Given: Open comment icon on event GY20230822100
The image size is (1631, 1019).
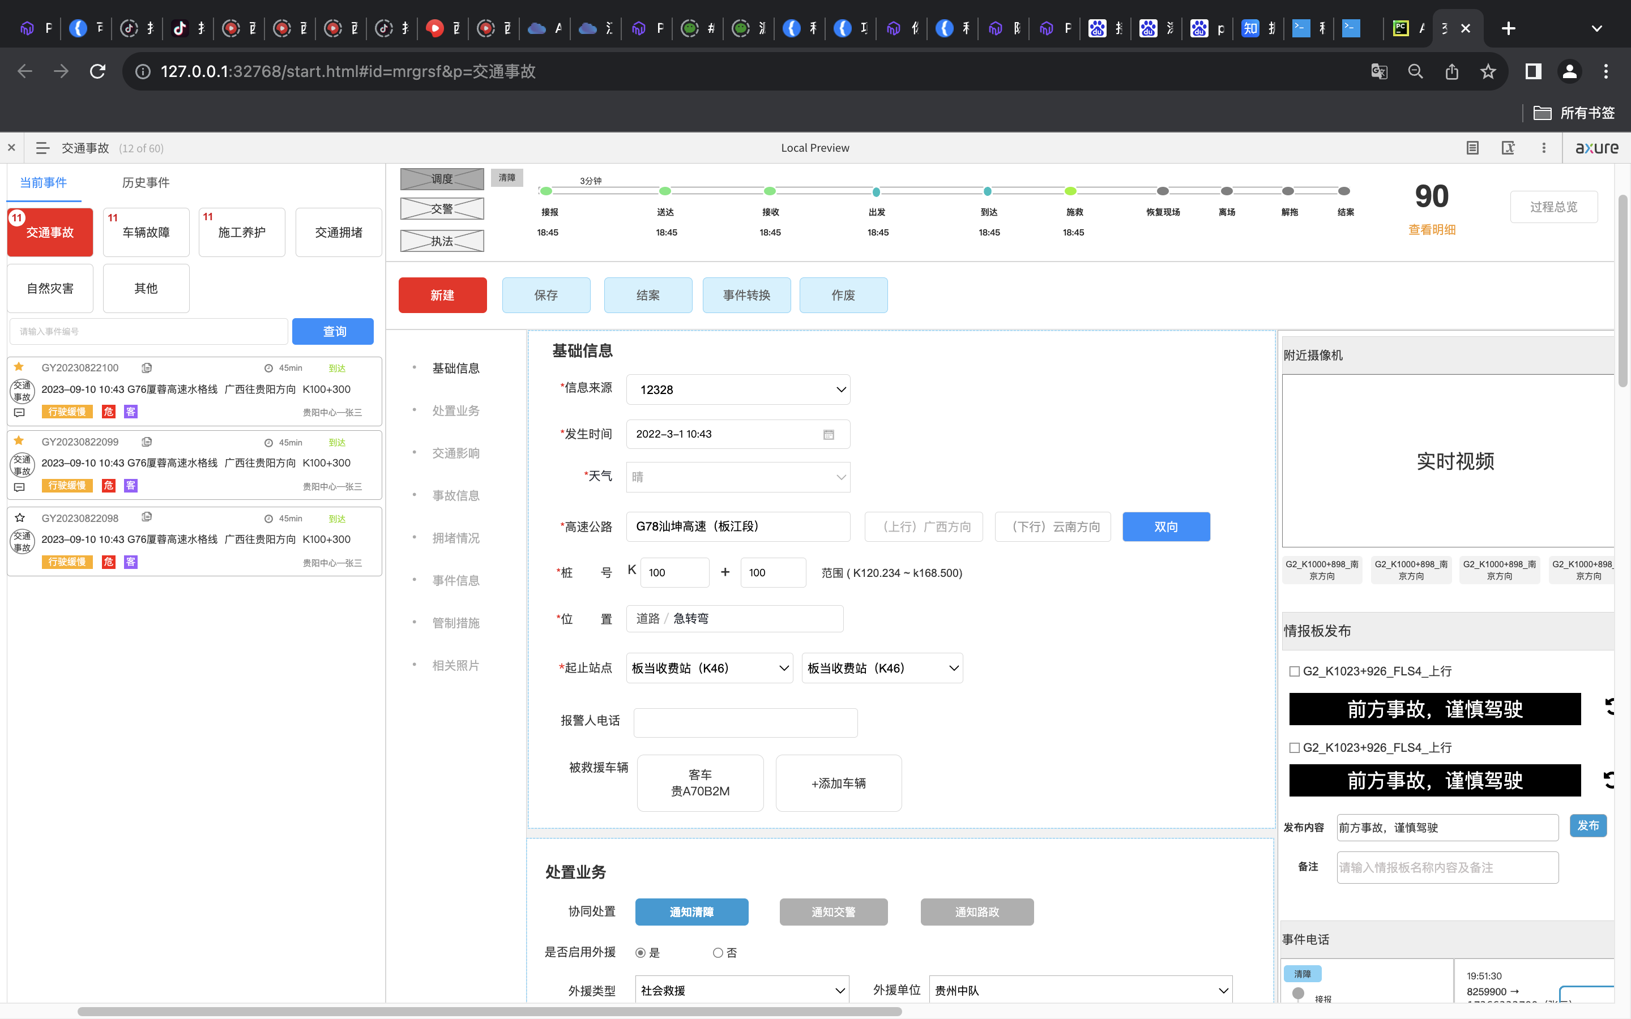Looking at the screenshot, I should tap(20, 413).
